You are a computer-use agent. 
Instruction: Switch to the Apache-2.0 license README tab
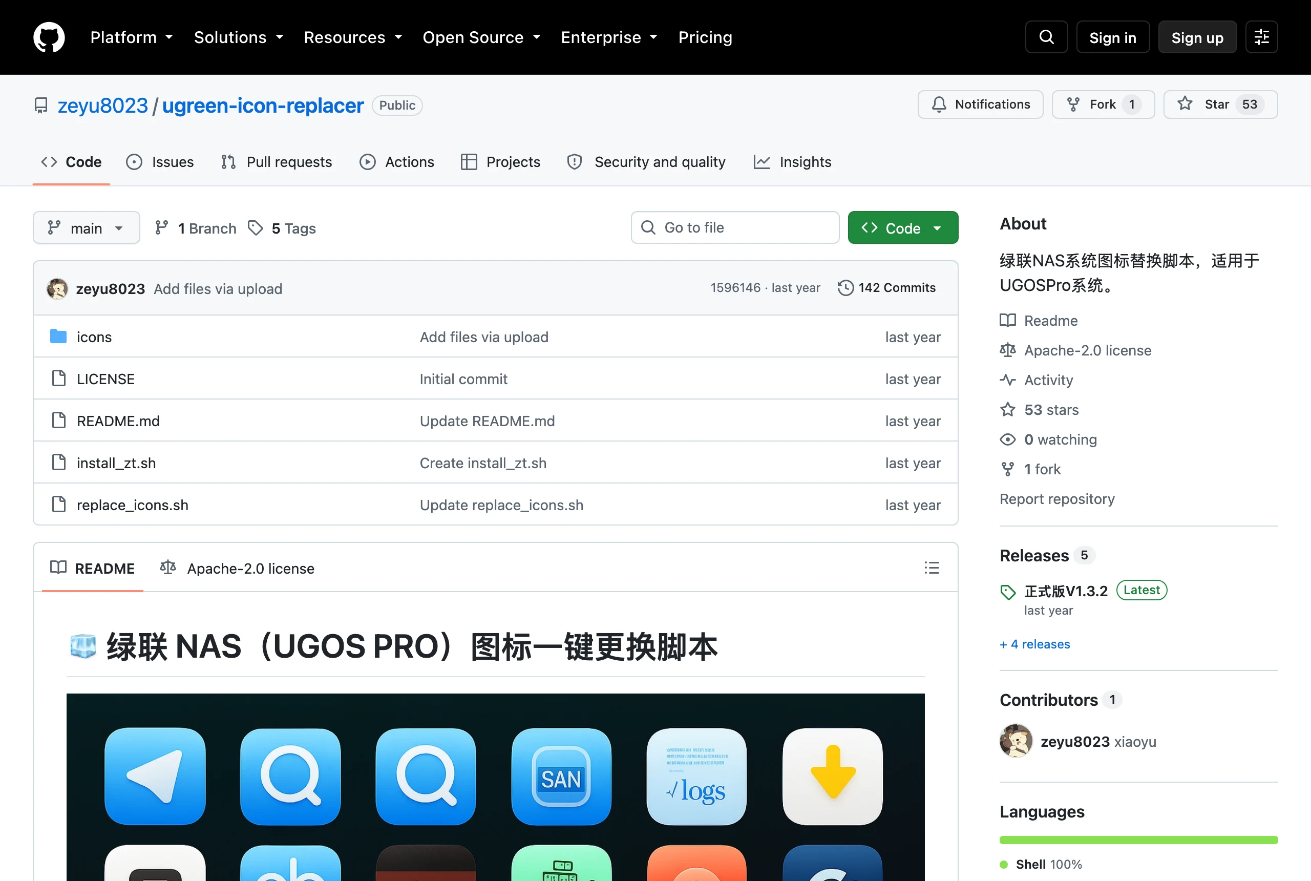(237, 568)
